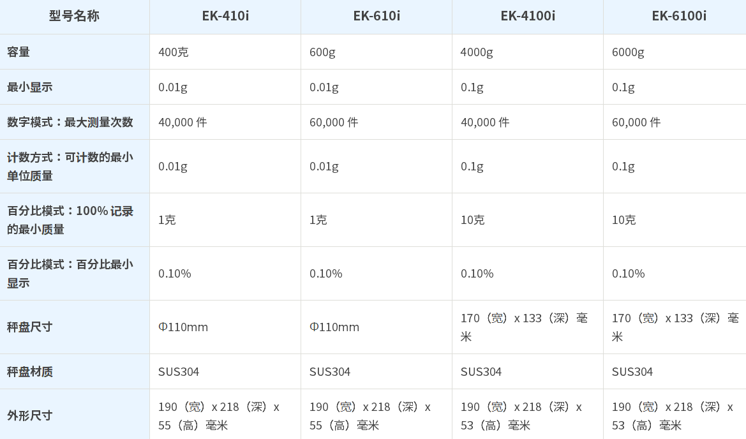Select the 6000g capacity cell
Viewport: 746px width, 439px height.
(628, 52)
